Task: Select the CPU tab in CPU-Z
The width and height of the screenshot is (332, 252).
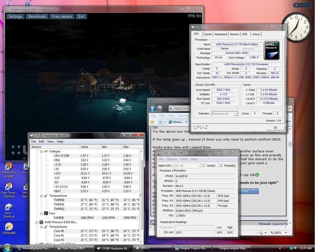Action: click(196, 34)
